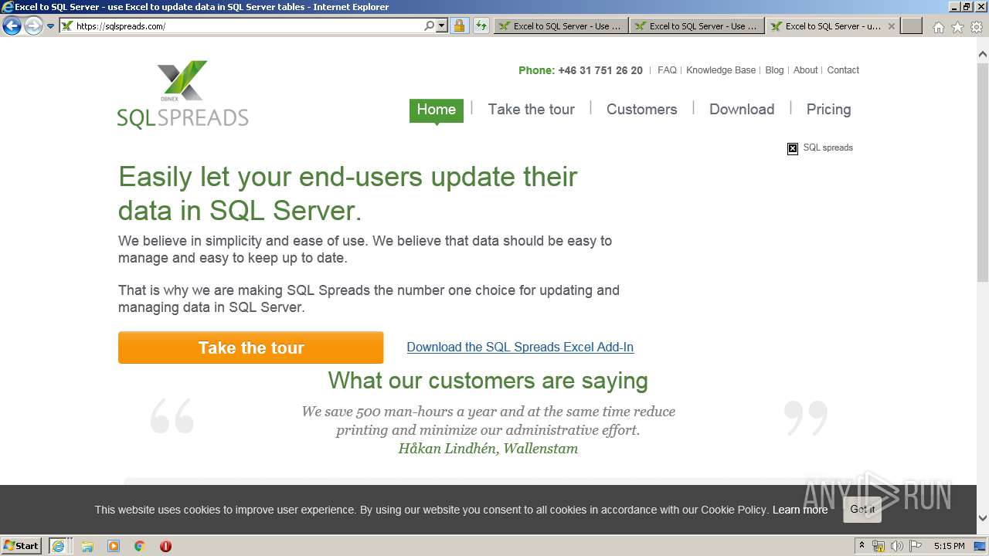Open the Blog link

[774, 70]
